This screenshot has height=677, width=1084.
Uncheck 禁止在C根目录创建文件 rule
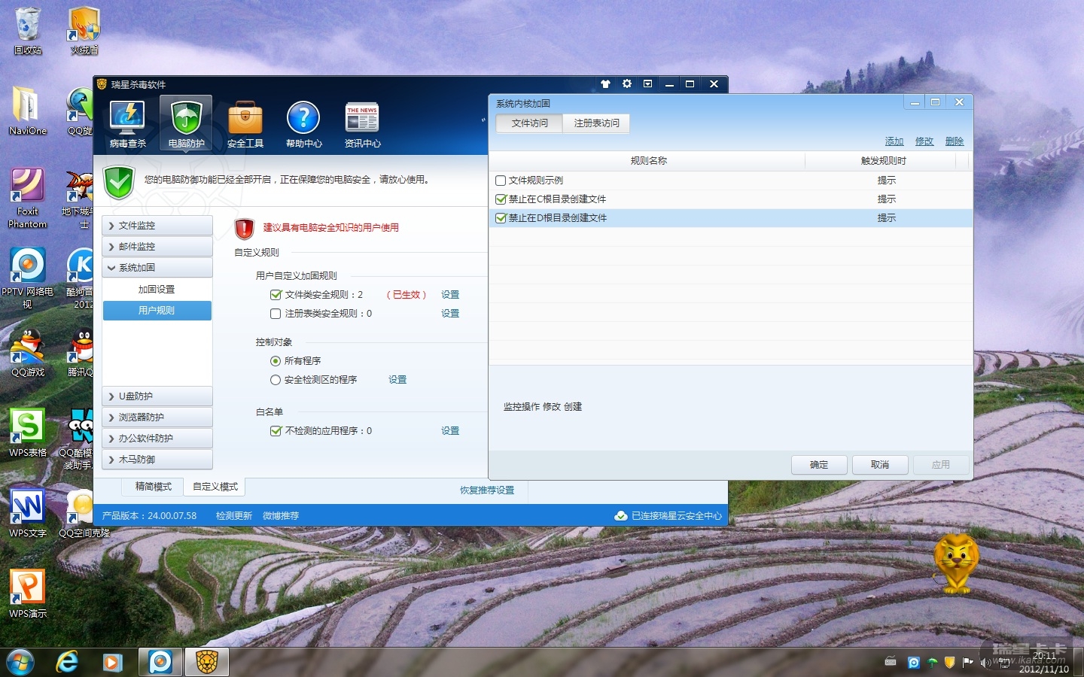pos(501,199)
